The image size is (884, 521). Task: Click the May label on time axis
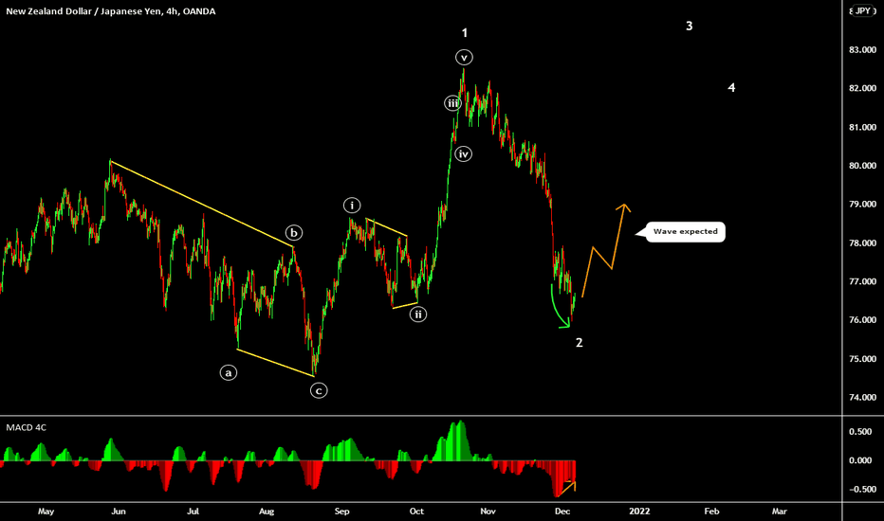pos(46,512)
